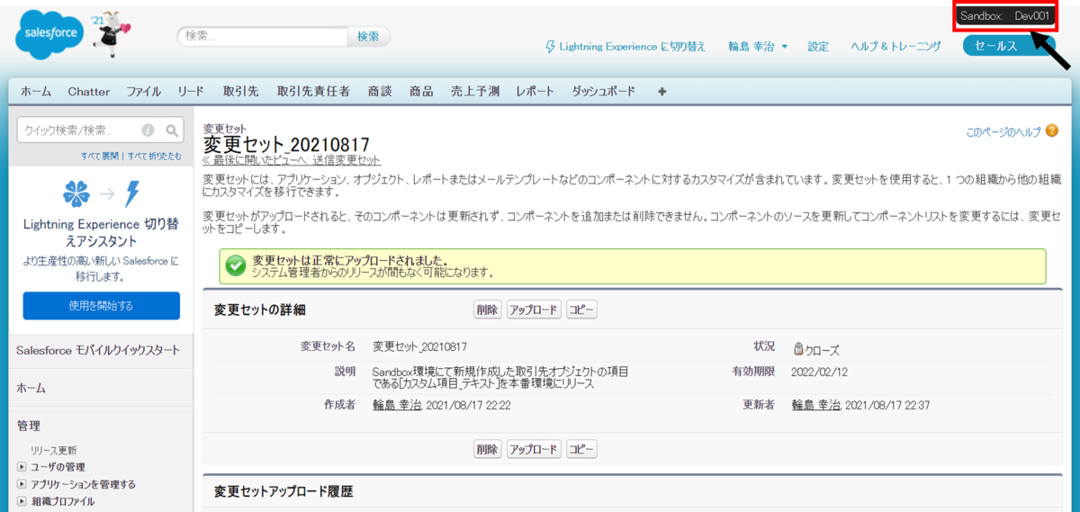Click the 検索 button next to the header search box
This screenshot has width=1080, height=512.
click(368, 36)
